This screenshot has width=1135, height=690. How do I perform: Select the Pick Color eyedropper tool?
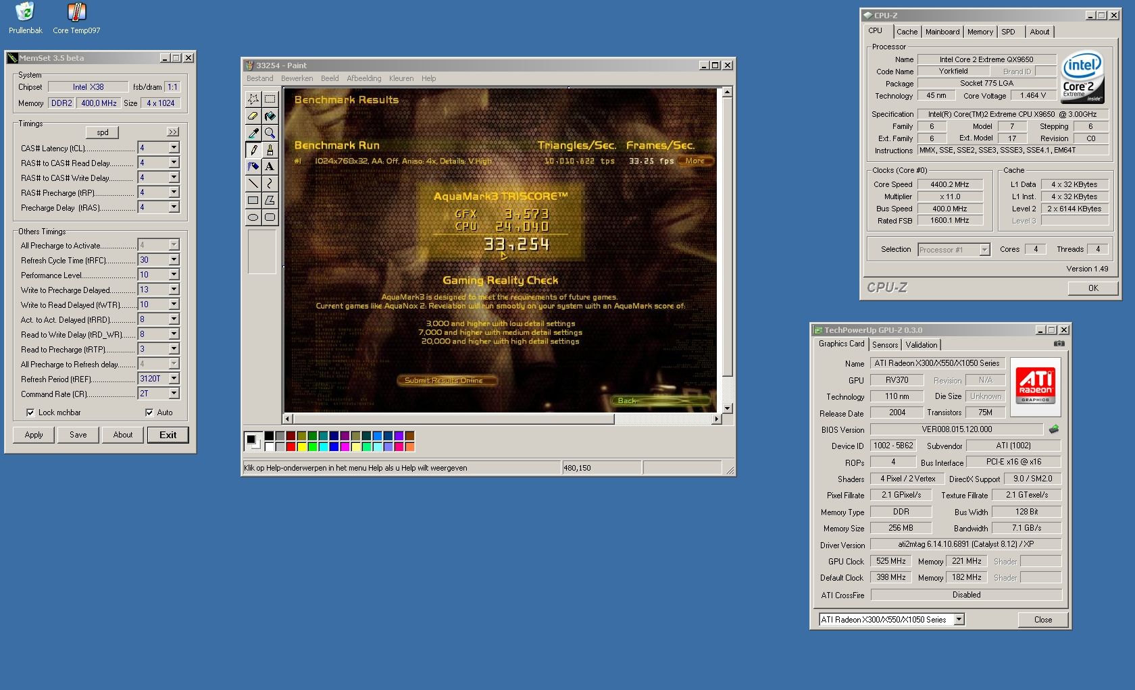[253, 132]
